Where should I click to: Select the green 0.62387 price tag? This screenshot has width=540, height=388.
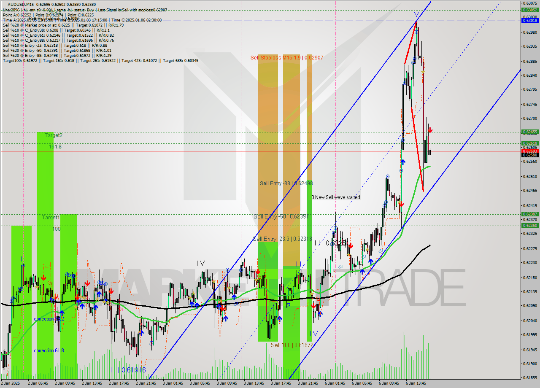[x=529, y=214]
